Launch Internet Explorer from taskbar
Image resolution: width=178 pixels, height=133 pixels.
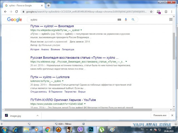[16, 130]
